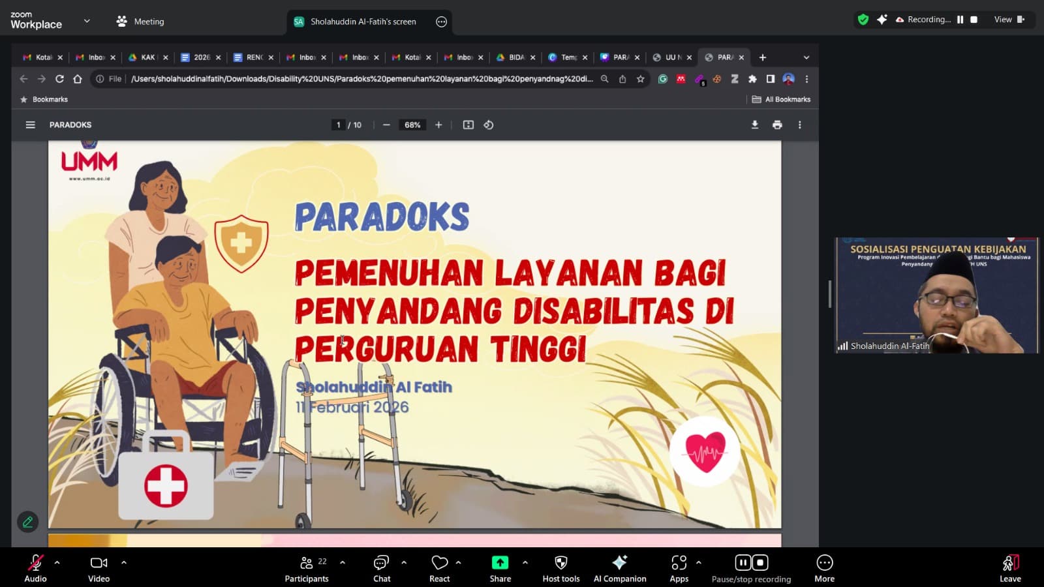Open screen share options ellipsis button
The width and height of the screenshot is (1044, 587).
[x=441, y=22]
